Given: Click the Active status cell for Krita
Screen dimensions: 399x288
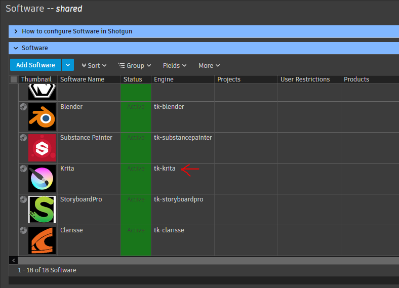Looking at the screenshot, I should click(136, 179).
